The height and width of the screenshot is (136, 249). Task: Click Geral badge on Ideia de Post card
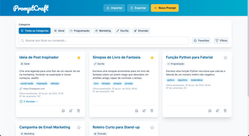click(25, 64)
